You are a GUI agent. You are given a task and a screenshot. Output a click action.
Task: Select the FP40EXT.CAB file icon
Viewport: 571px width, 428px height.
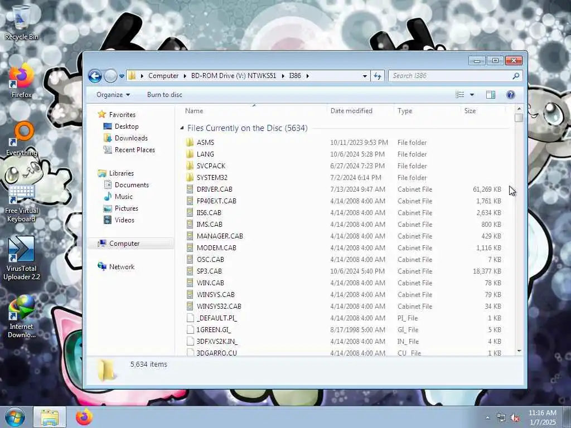tap(190, 201)
